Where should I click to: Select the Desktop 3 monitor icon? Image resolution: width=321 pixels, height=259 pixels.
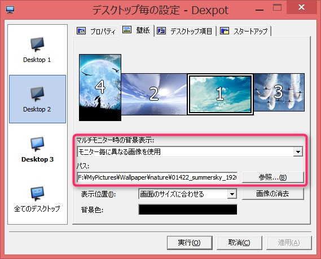pyautogui.click(x=37, y=144)
